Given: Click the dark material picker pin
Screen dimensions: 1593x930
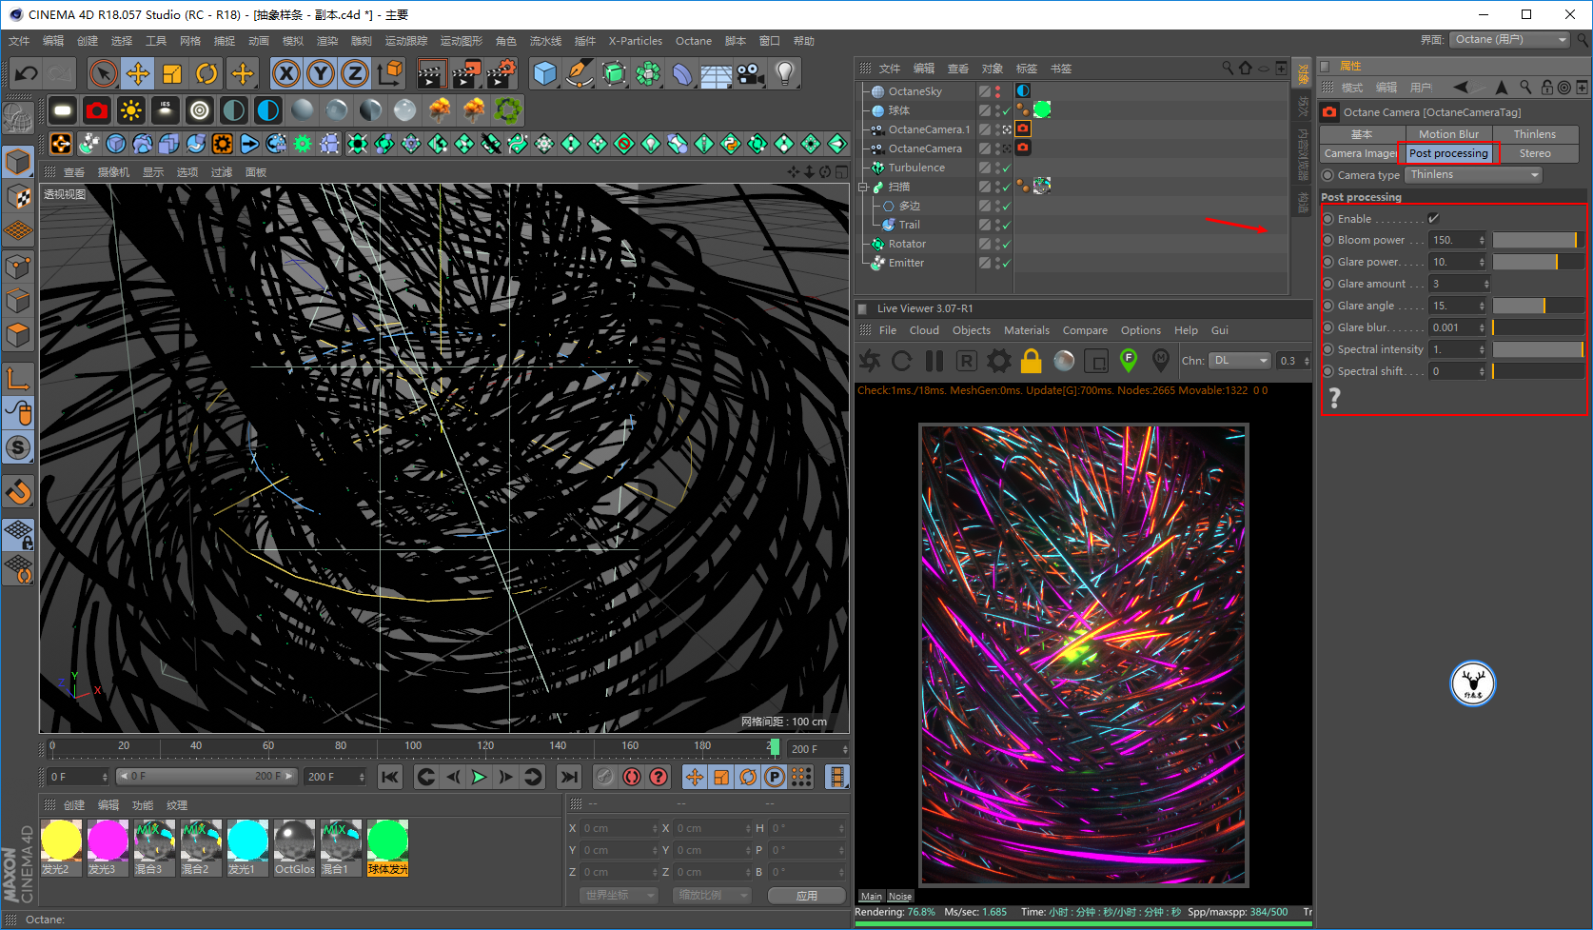Looking at the screenshot, I should tap(1161, 360).
